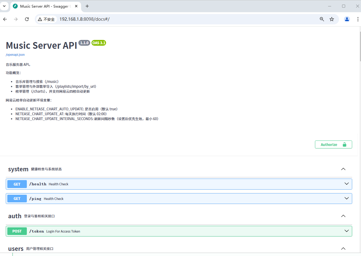This screenshot has width=361, height=256.
Task: Click the browser forward arrow
Action: tap(16, 19)
